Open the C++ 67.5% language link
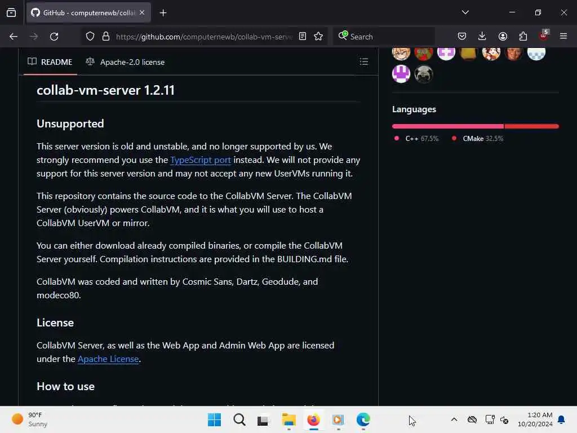Viewport: 577px width, 433px height. pyautogui.click(x=416, y=139)
